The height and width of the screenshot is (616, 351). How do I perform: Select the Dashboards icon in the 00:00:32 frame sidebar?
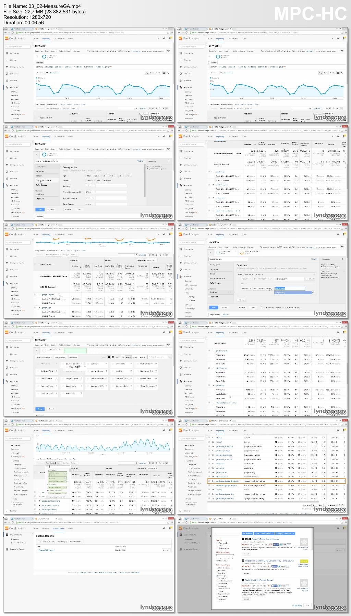(x=7, y=53)
